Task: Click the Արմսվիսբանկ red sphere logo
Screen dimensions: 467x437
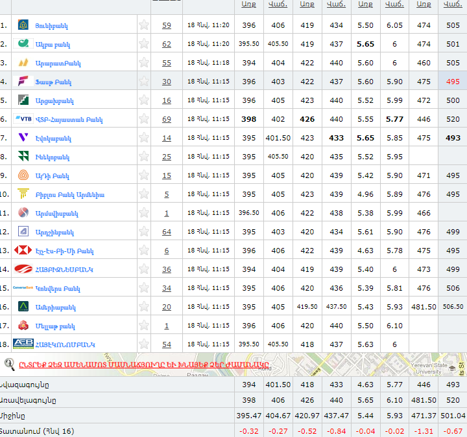Action: click(x=23, y=212)
